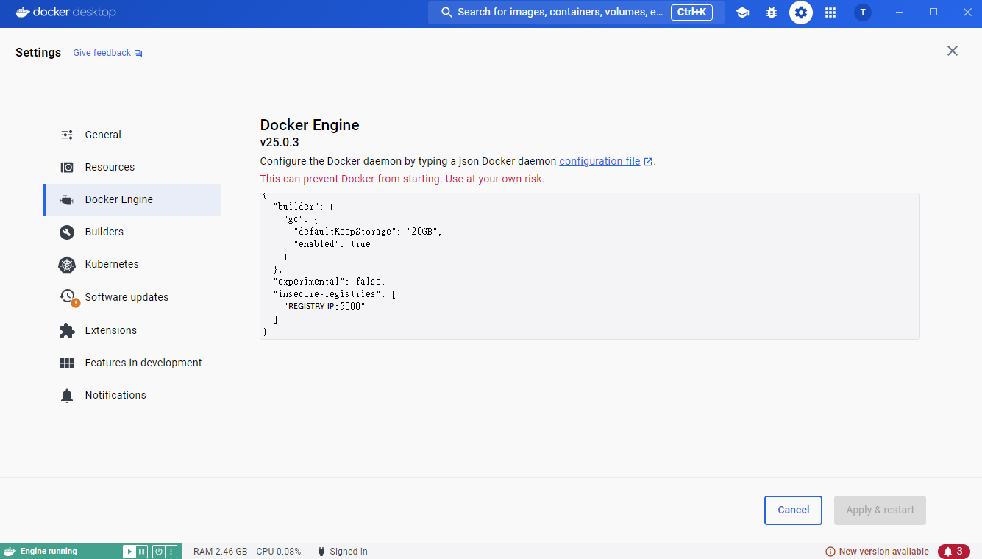Click the "experimental": false line
The width and height of the screenshot is (982, 559).
point(329,282)
